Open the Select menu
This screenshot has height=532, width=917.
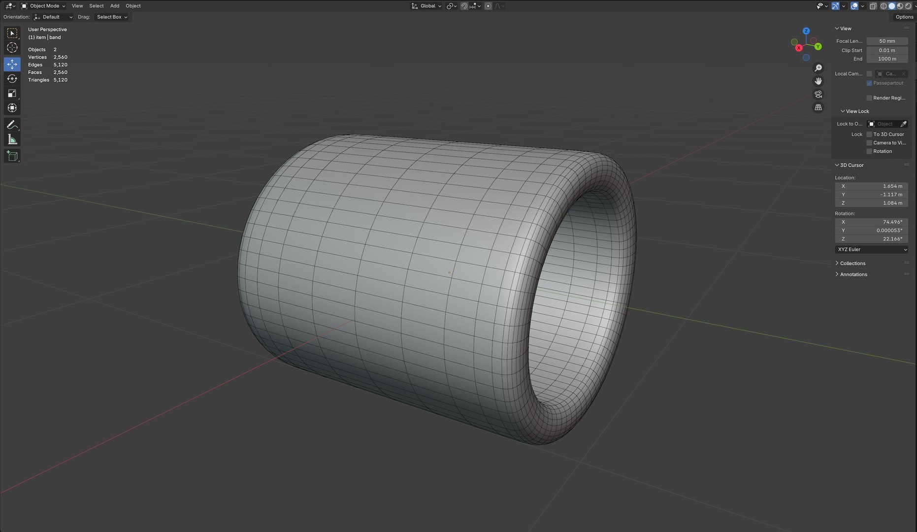click(x=97, y=6)
